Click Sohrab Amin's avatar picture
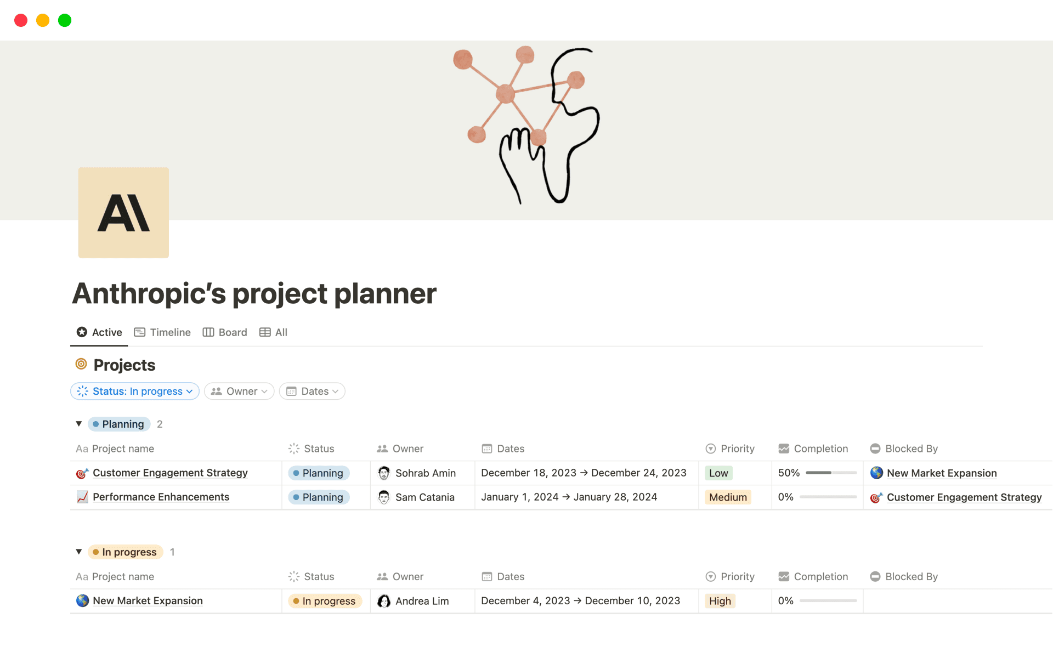 click(x=384, y=473)
